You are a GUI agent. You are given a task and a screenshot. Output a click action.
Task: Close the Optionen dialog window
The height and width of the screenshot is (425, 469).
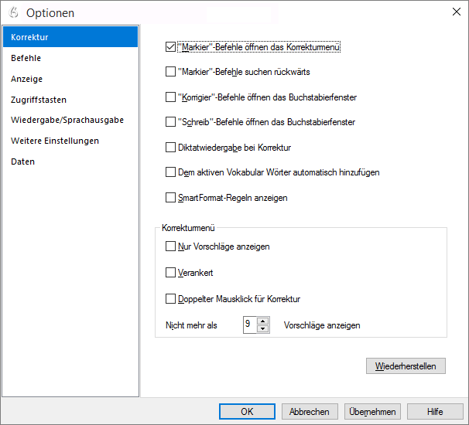pos(456,12)
